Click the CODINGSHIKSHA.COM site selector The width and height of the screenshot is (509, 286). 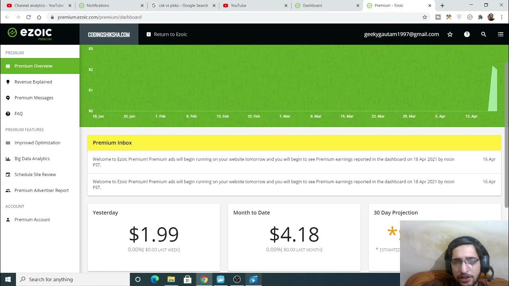coord(109,35)
